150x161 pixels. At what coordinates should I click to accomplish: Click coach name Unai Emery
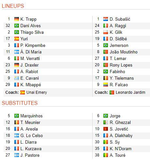click(x=37, y=92)
